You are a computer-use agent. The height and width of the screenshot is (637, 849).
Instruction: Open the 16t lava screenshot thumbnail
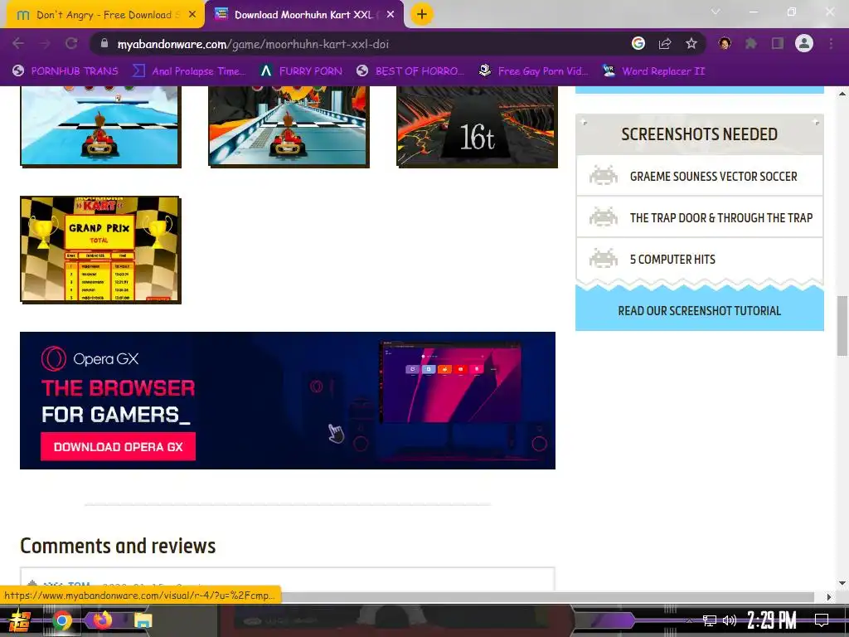point(477,126)
